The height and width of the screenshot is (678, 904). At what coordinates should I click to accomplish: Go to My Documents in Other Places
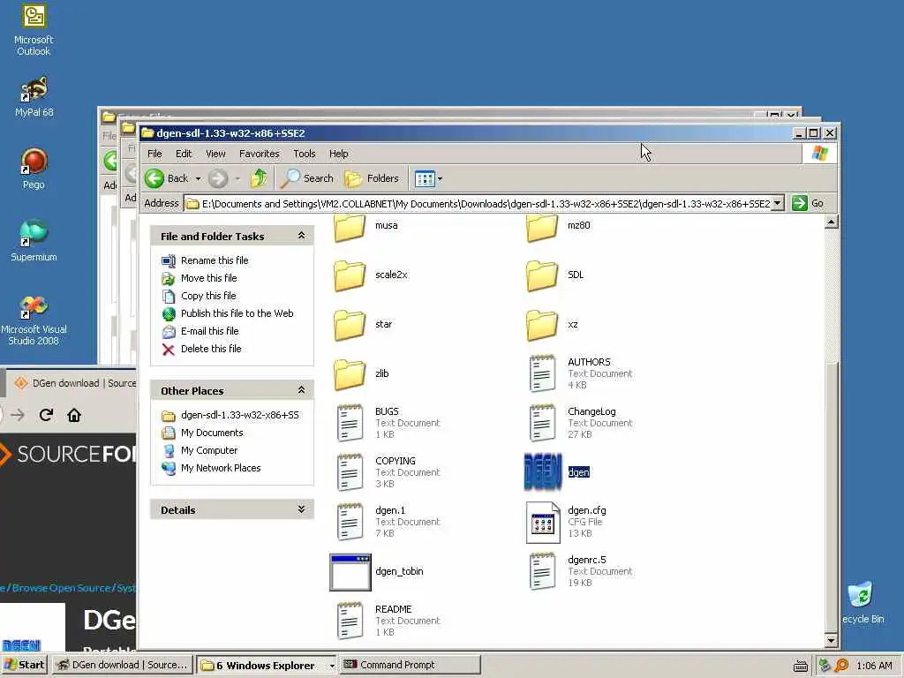(212, 433)
